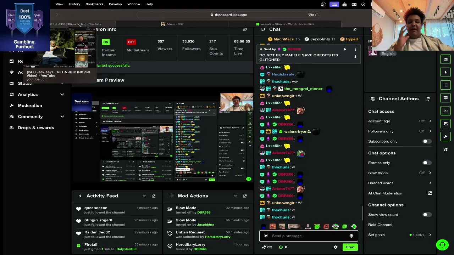Screen dimensions: 454x255
Task: Pop out the Chat panel
Action: pos(354,29)
